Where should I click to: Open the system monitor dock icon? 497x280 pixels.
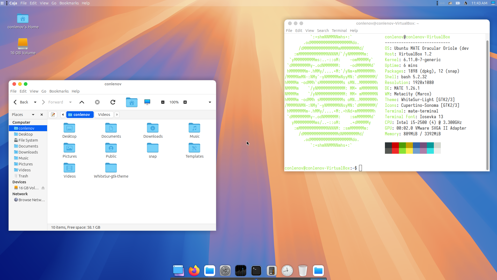[x=241, y=271]
